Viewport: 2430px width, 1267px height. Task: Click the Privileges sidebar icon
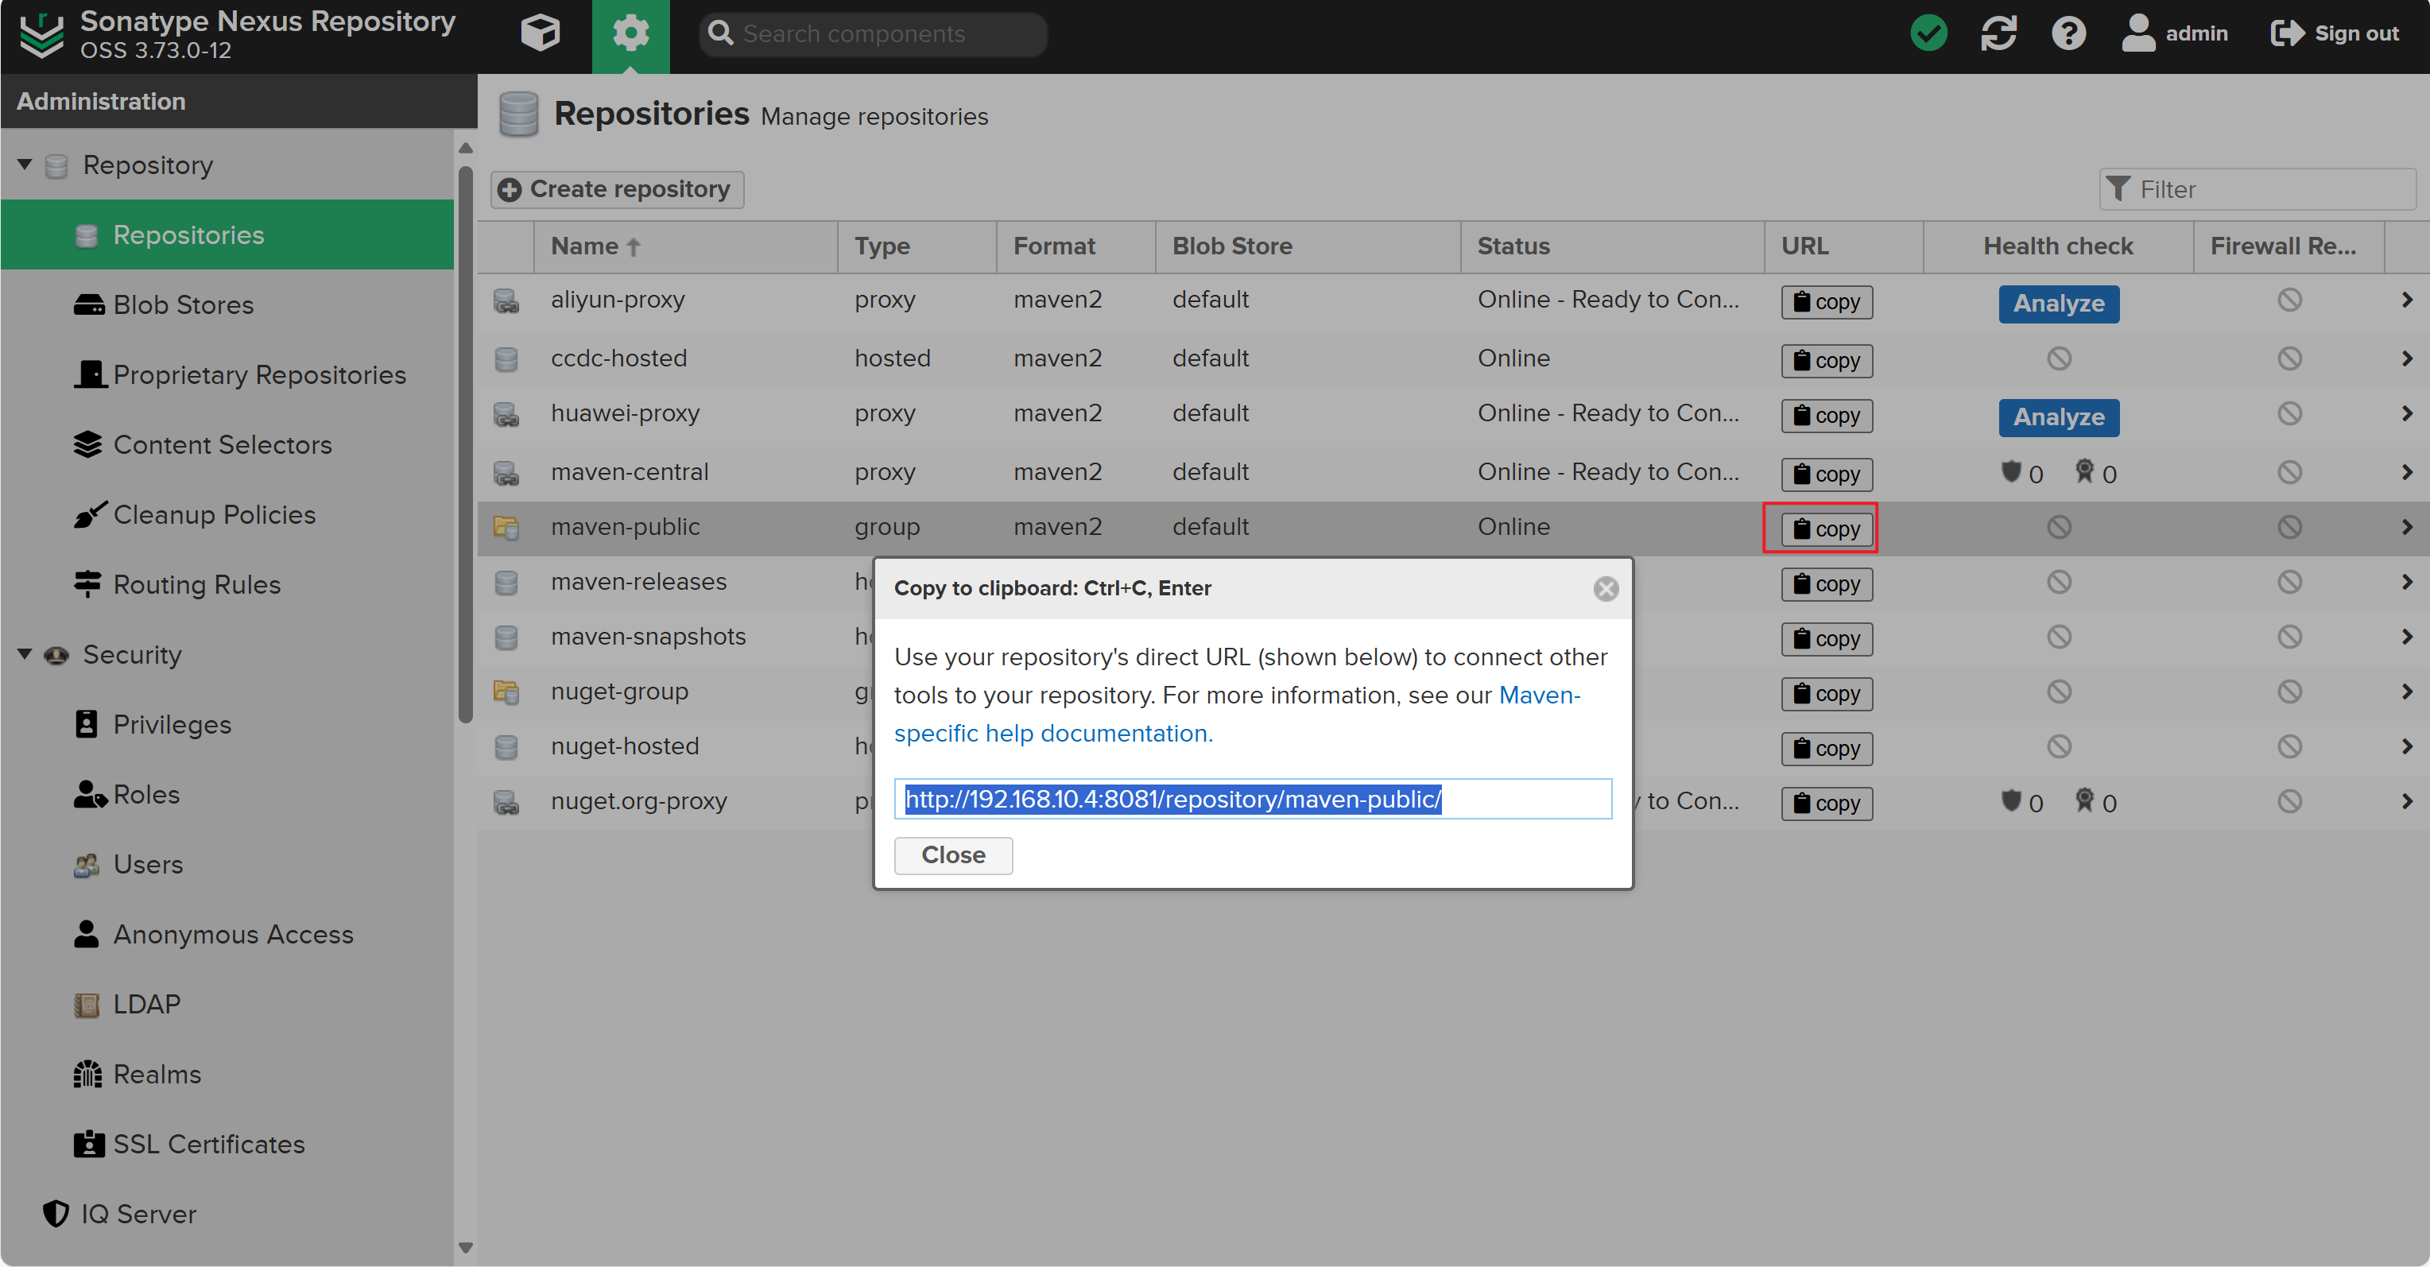coord(86,725)
